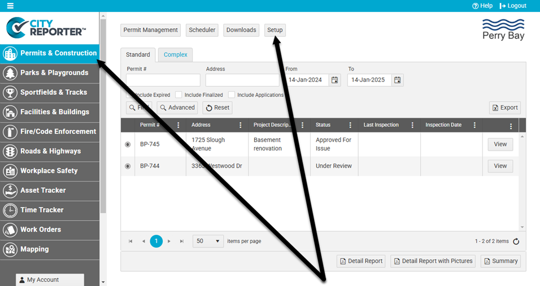The width and height of the screenshot is (540, 286).
Task: Open My Account
Action: pos(50,280)
